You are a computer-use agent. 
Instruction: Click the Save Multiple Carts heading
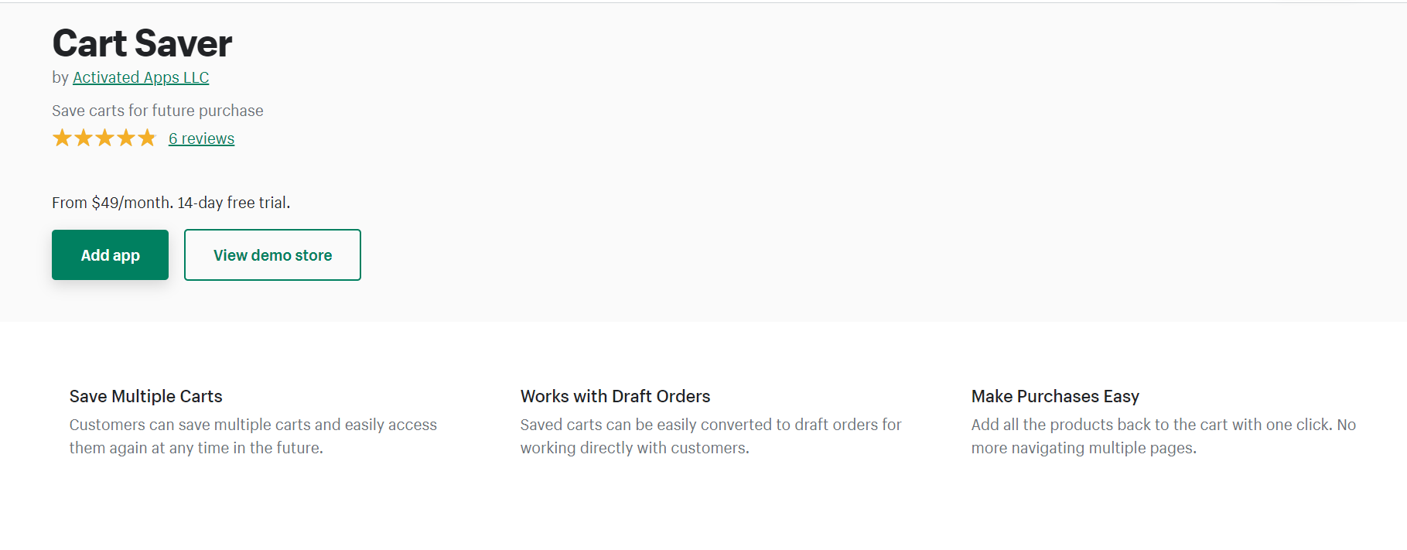[x=145, y=396]
